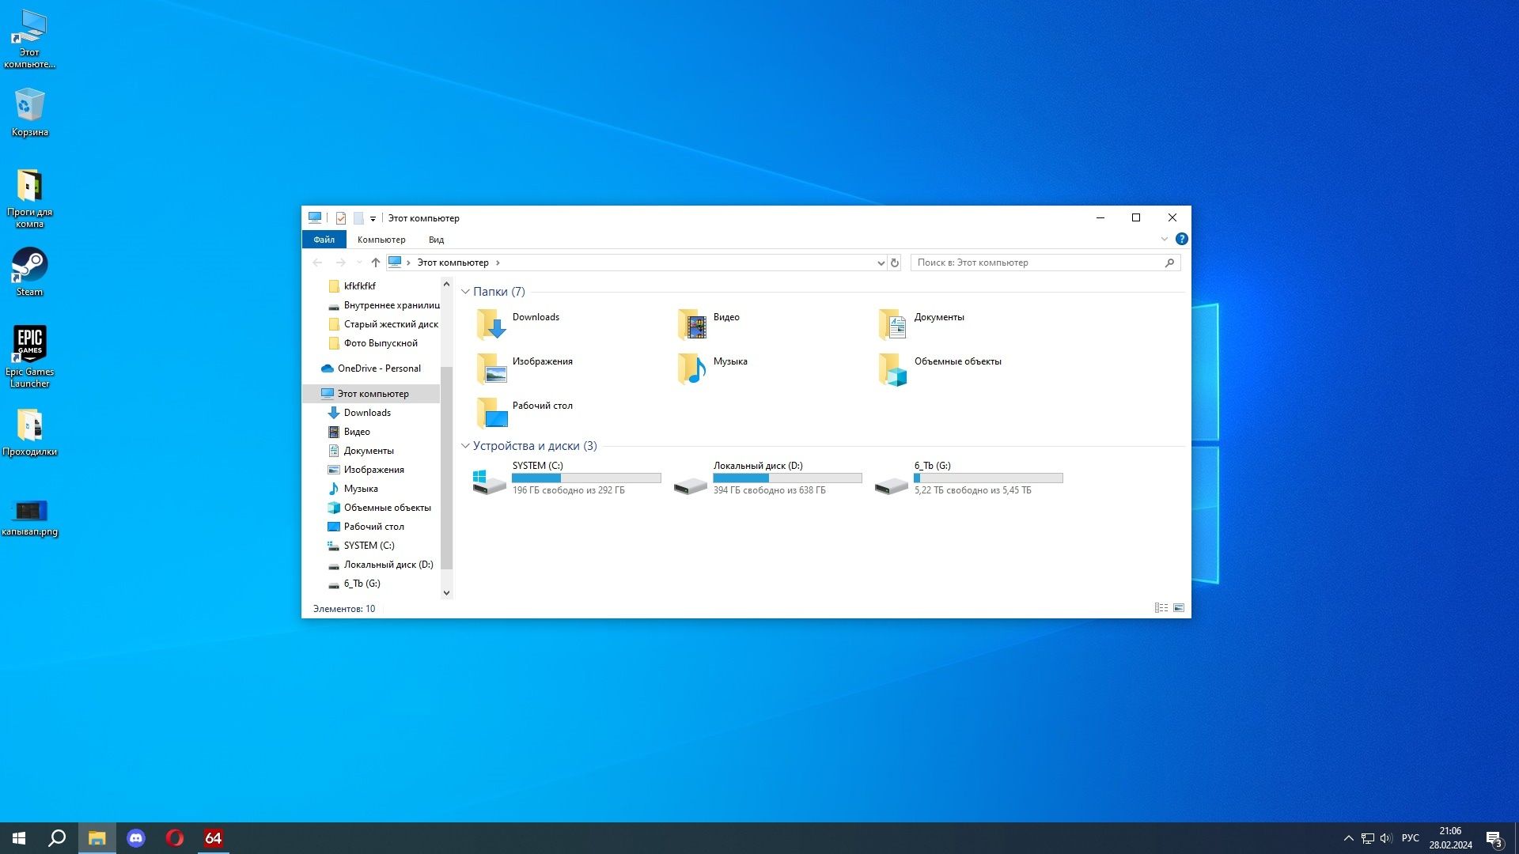
Task: Open the Downloads folder icon in Folders
Action: tap(491, 324)
